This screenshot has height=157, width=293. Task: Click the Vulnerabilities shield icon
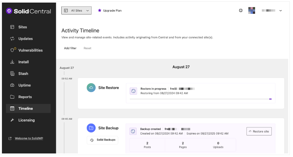click(x=12, y=50)
